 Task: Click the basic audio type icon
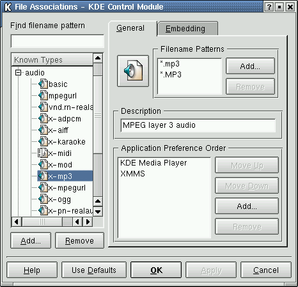43,84
